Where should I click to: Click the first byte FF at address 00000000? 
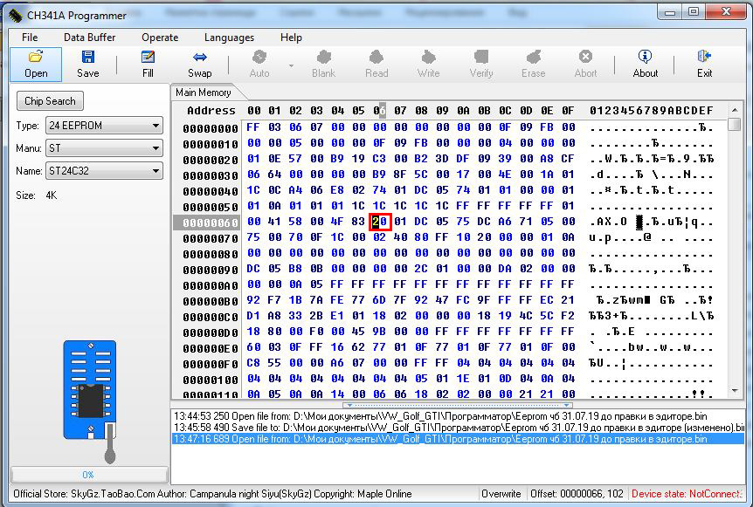point(253,127)
